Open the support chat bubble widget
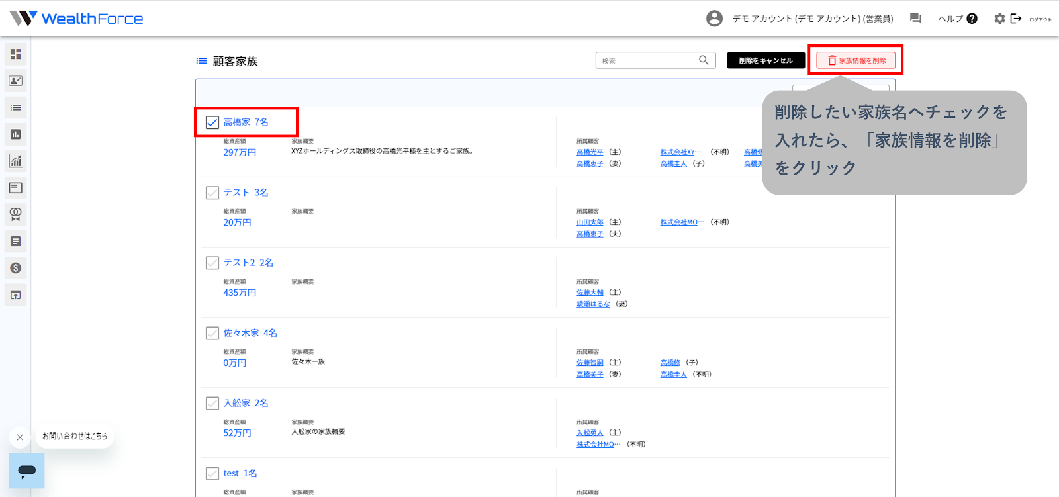This screenshot has width=1059, height=497. [26, 471]
